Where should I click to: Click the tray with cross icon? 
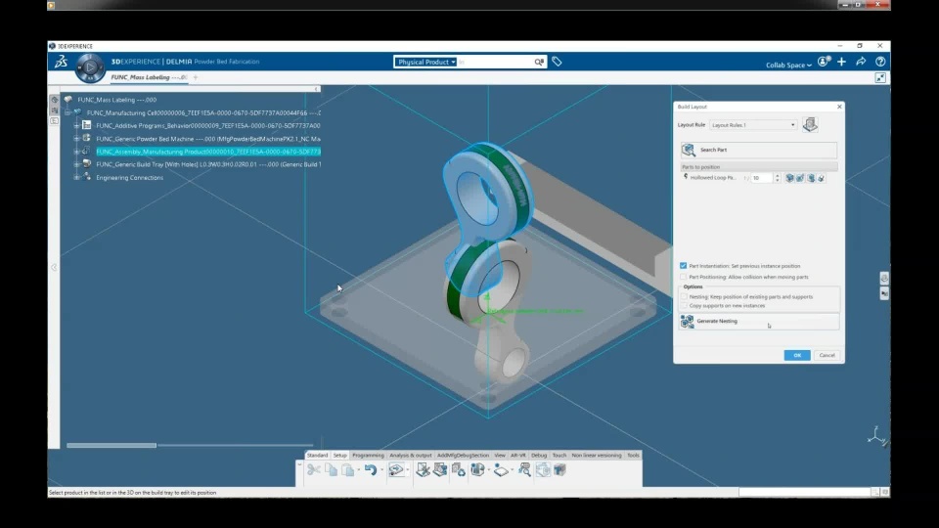click(424, 470)
